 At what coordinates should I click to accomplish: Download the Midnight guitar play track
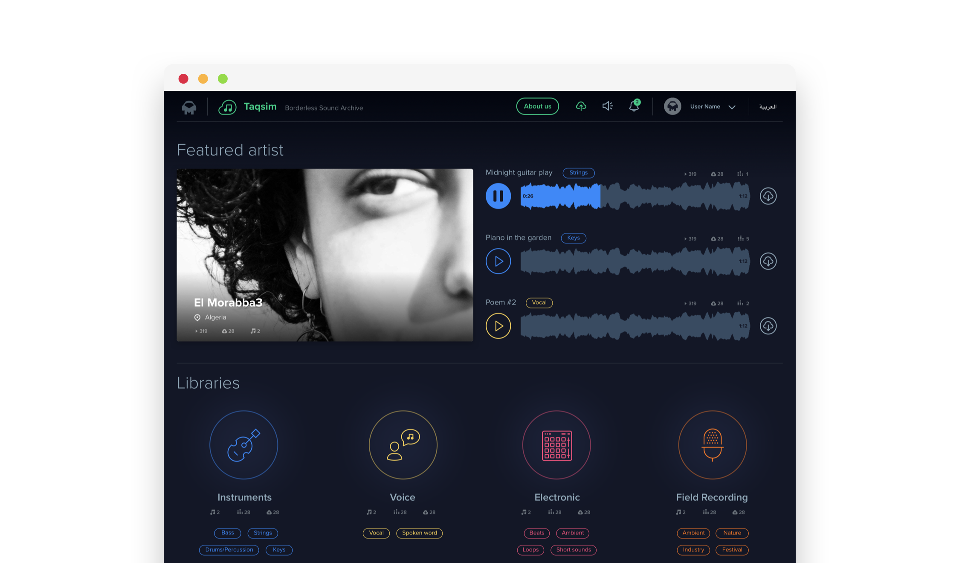pos(768,196)
